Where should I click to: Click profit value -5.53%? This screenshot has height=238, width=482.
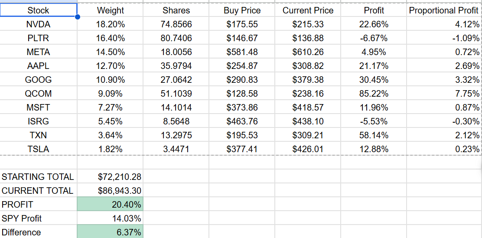pos(374,121)
